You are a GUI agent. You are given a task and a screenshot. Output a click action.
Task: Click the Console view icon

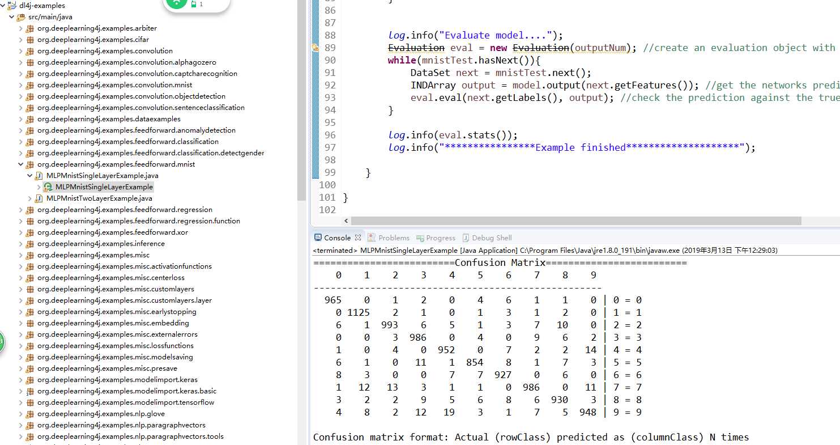[x=317, y=238]
